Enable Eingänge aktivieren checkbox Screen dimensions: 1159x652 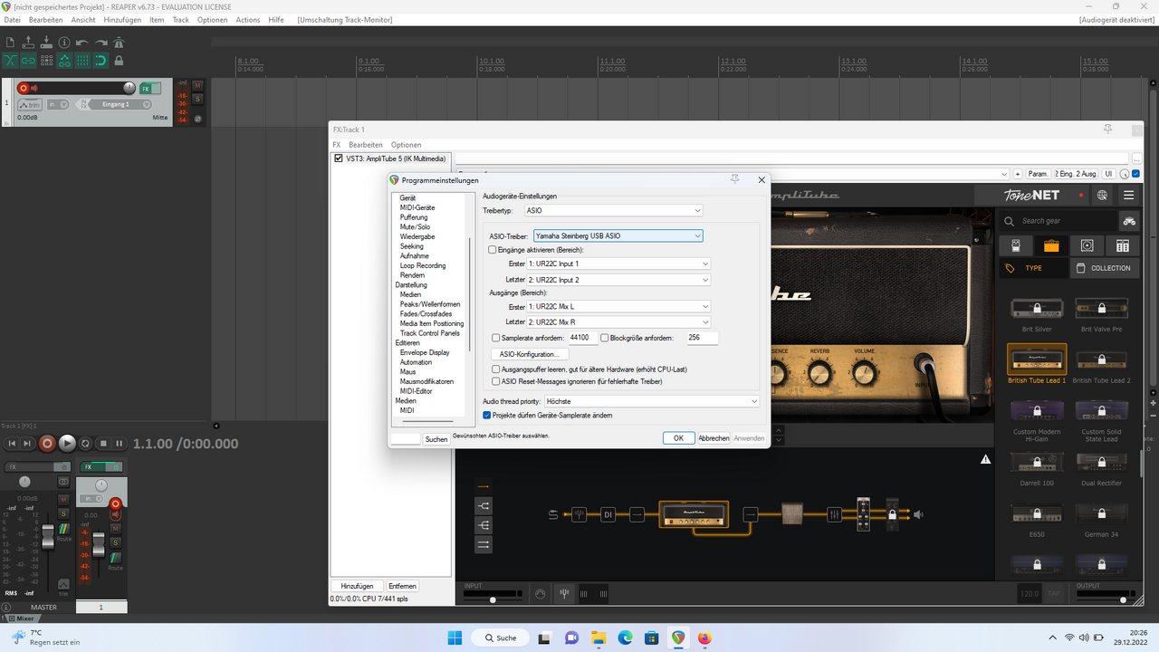tap(493, 249)
